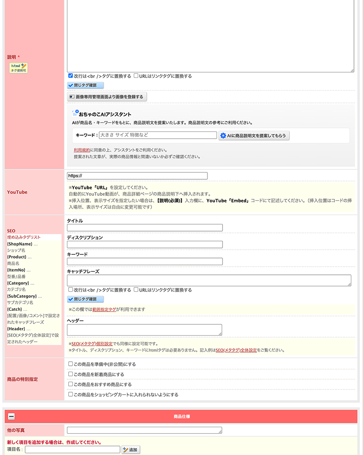Click the {ItemNo} embed tag text
The image size is (364, 455).
[x=16, y=270]
